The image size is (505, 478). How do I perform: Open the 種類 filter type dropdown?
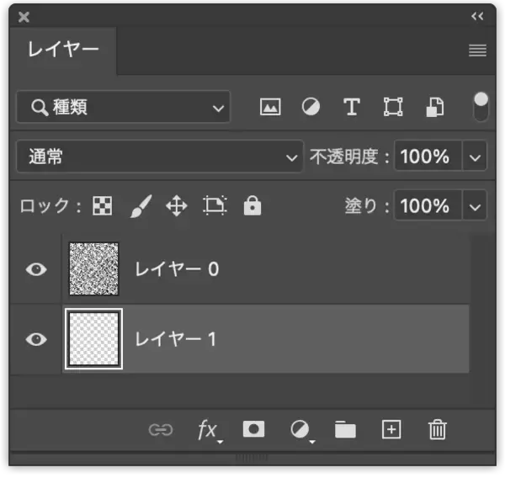123,107
